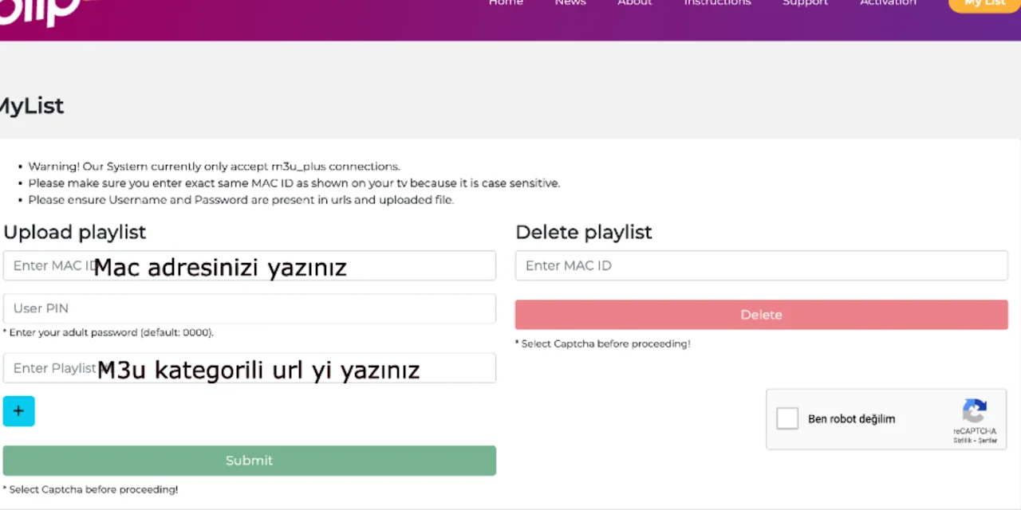The width and height of the screenshot is (1021, 510).
Task: Open the Instructions menu item
Action: pyautogui.click(x=717, y=3)
